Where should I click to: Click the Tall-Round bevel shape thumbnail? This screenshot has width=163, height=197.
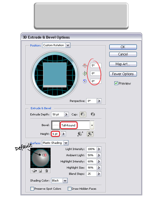pos(56,125)
